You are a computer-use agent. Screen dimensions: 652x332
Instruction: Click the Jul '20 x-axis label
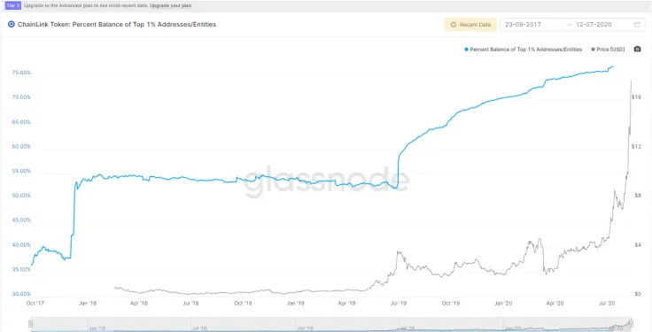pyautogui.click(x=607, y=304)
